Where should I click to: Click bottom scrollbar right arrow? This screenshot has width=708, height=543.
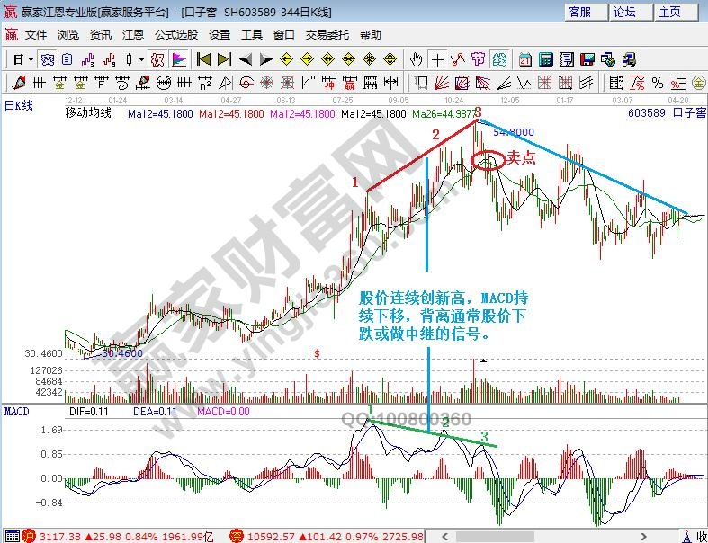[644, 537]
